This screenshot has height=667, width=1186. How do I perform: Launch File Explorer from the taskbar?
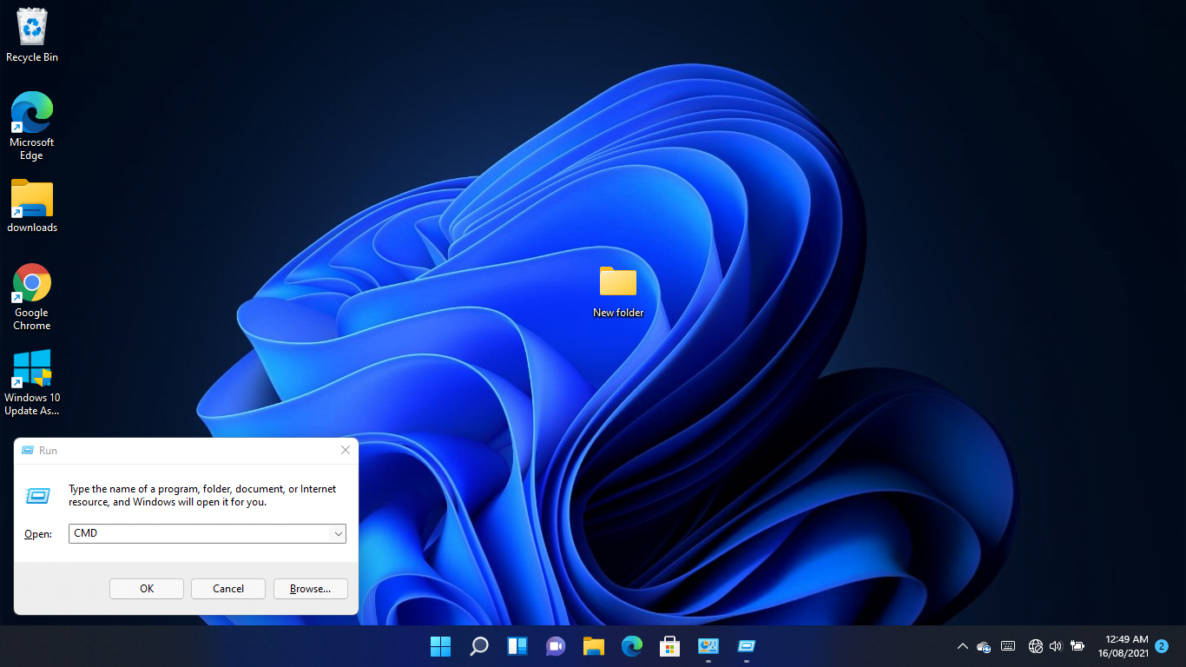pyautogui.click(x=593, y=646)
